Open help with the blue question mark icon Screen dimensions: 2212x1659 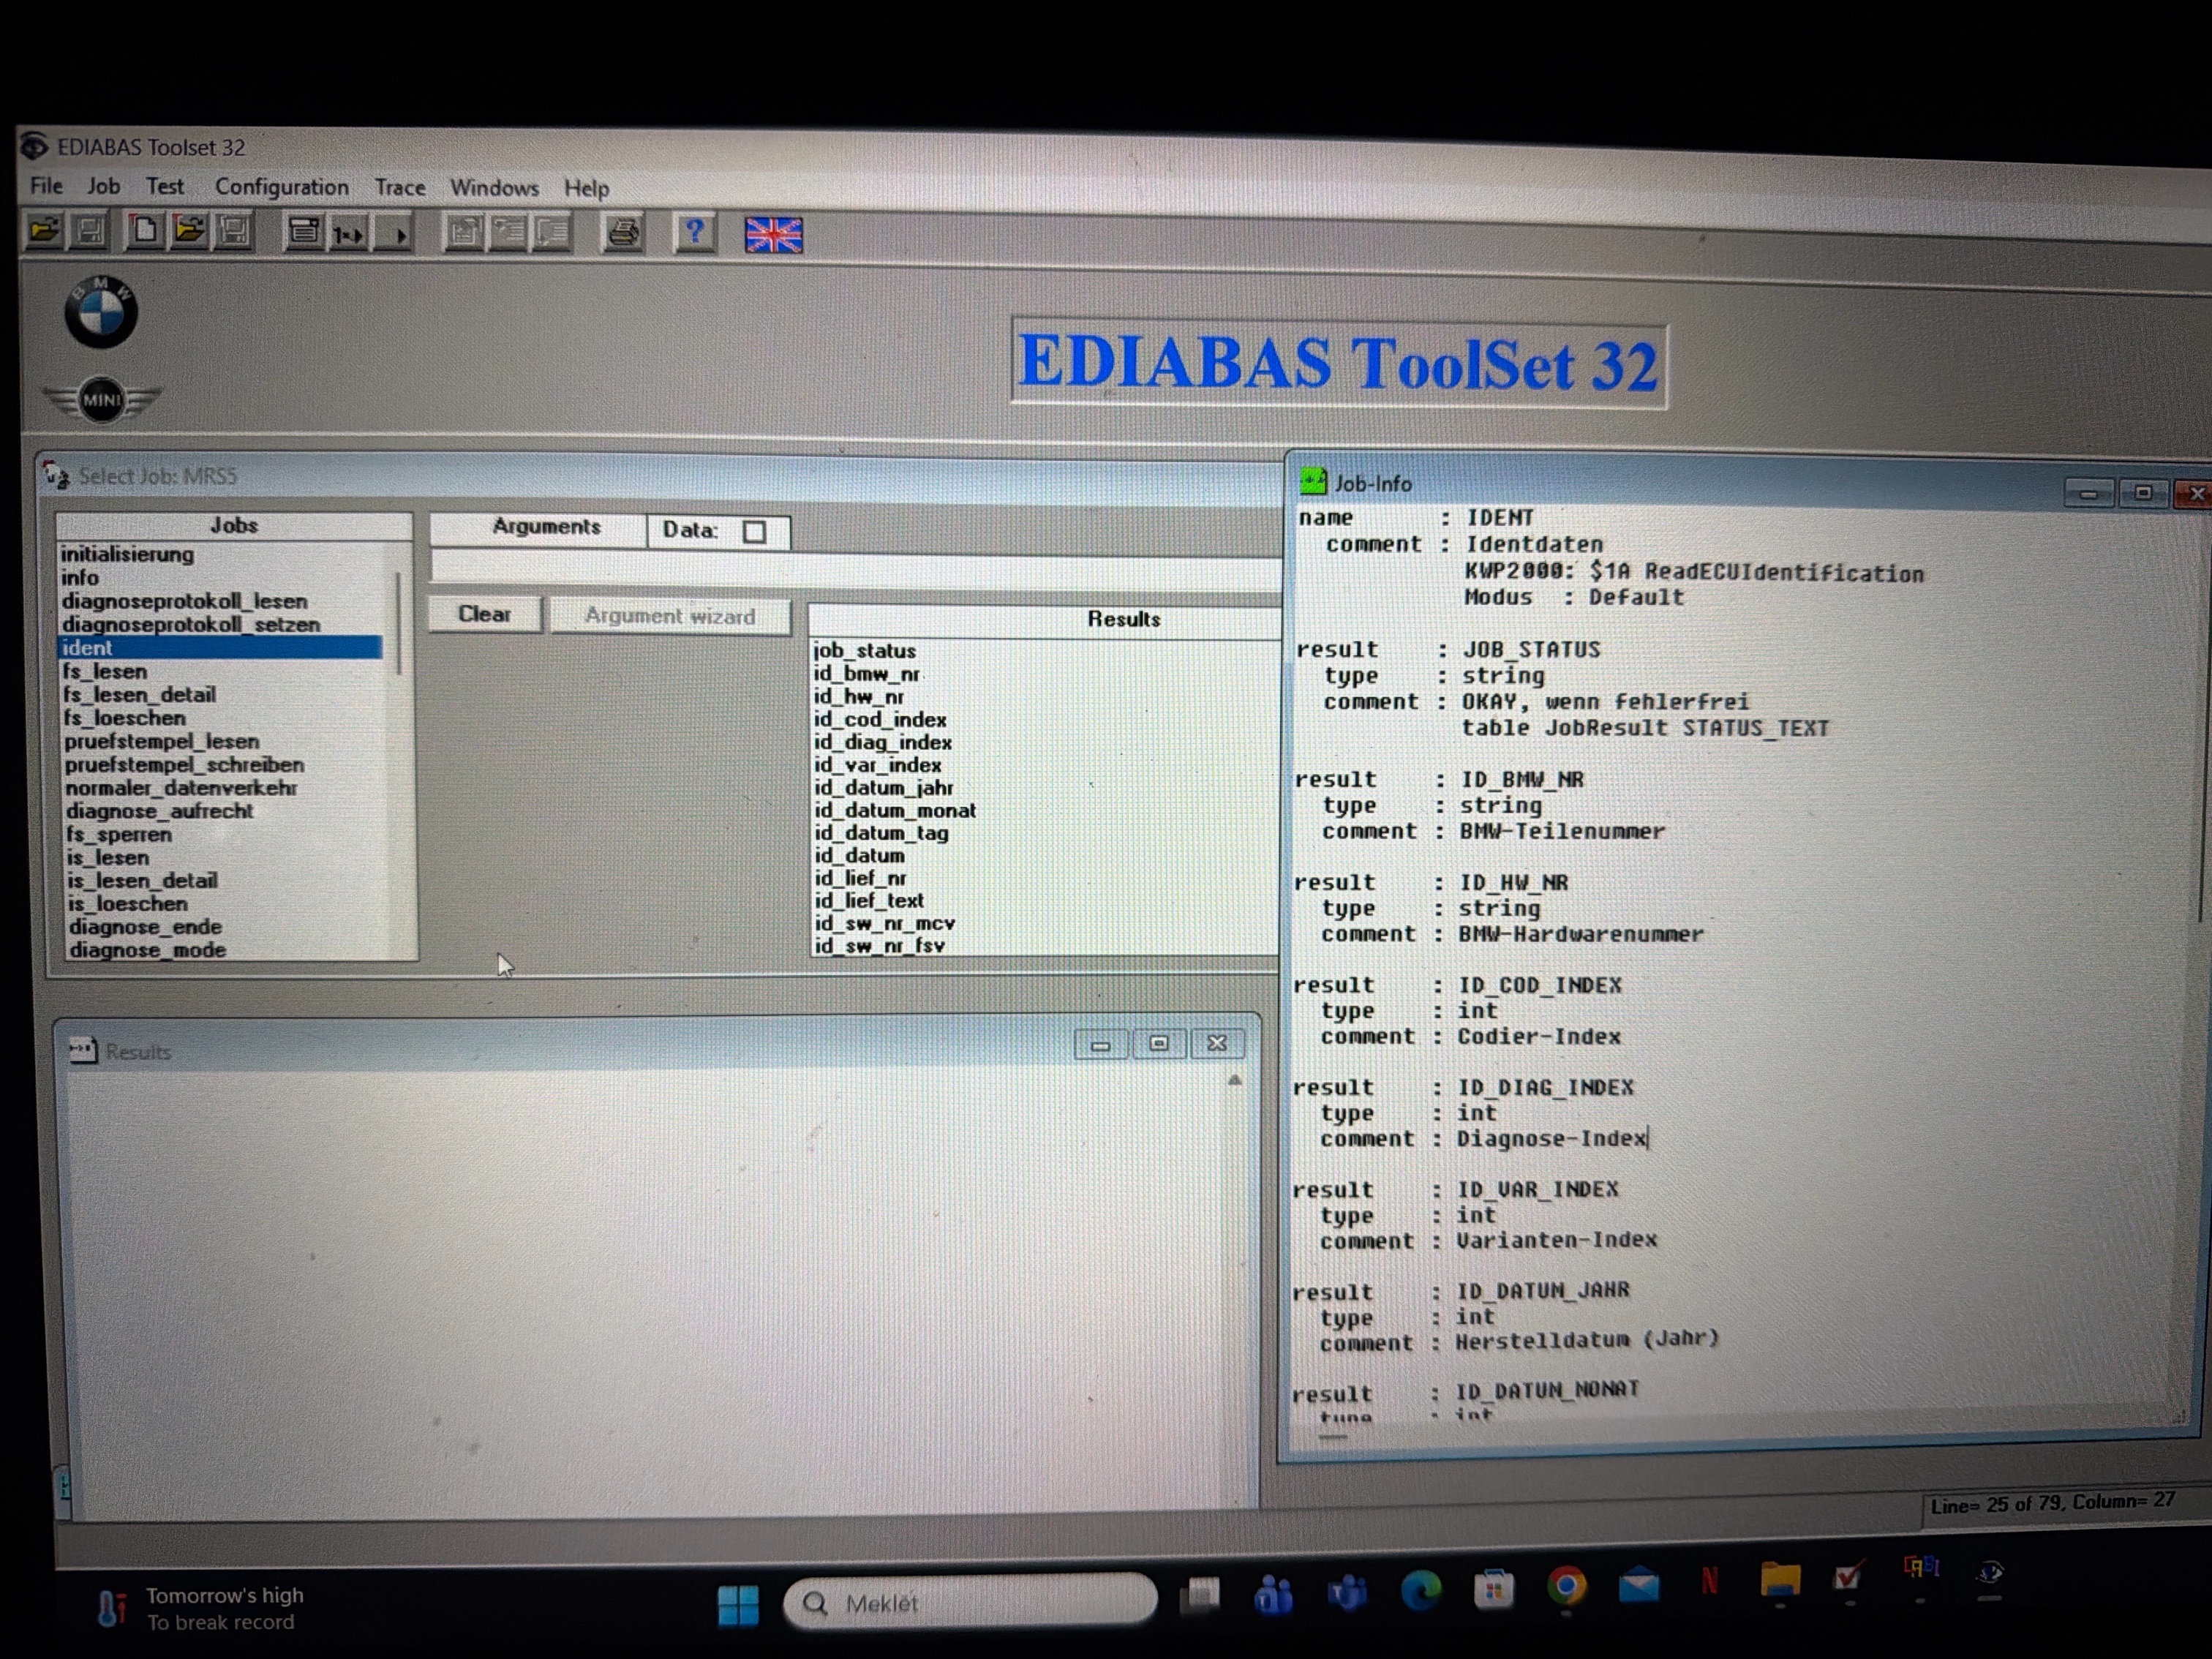(x=694, y=234)
